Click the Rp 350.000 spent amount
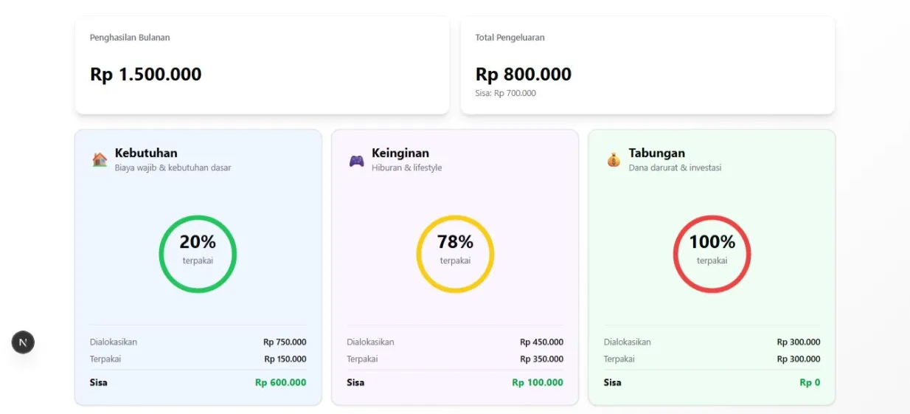 541,359
